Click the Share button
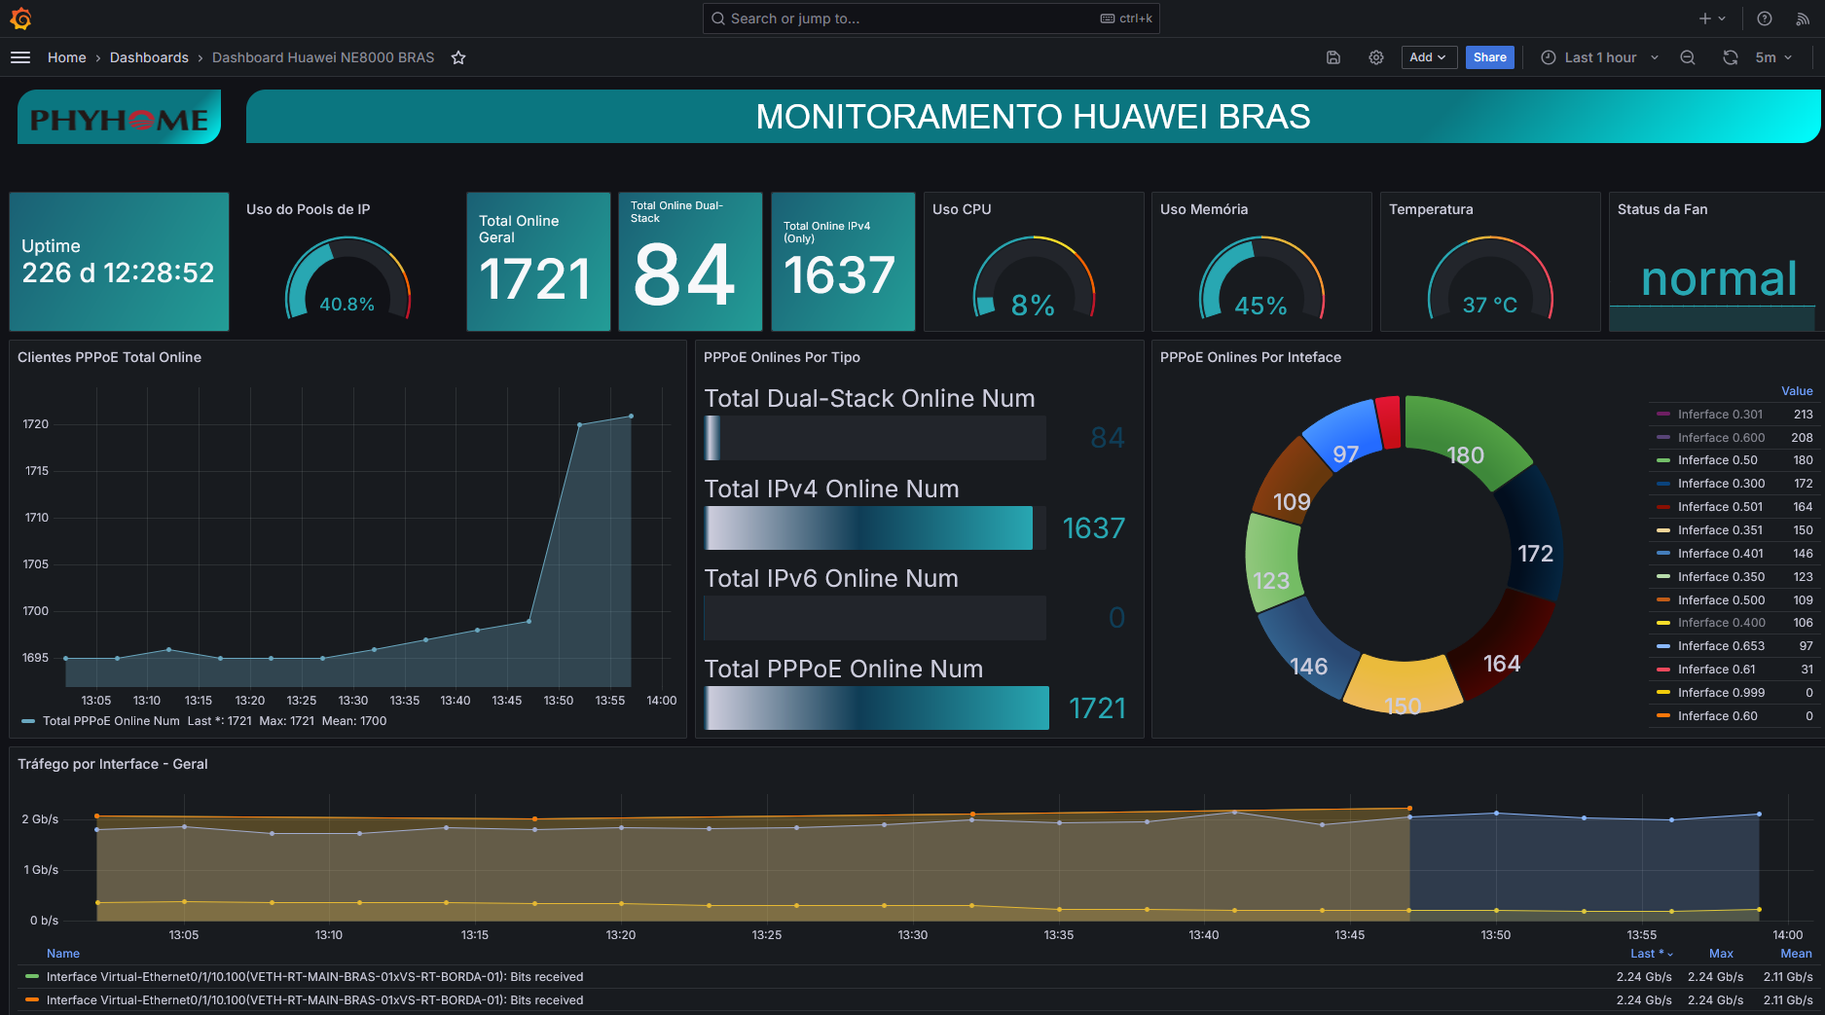 1489,57
